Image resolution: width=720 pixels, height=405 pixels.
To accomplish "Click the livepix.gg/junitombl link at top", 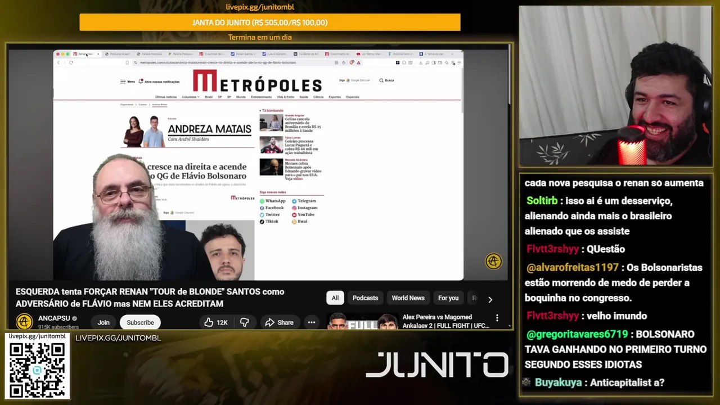I will (260, 7).
